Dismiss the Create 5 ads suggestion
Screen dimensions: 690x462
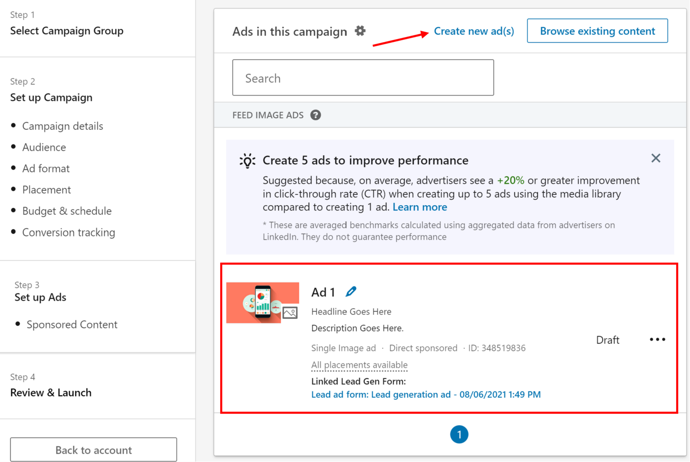pyautogui.click(x=655, y=158)
